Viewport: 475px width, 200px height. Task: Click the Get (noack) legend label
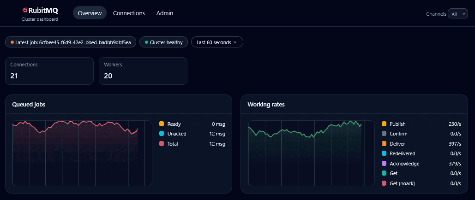pos(402,183)
